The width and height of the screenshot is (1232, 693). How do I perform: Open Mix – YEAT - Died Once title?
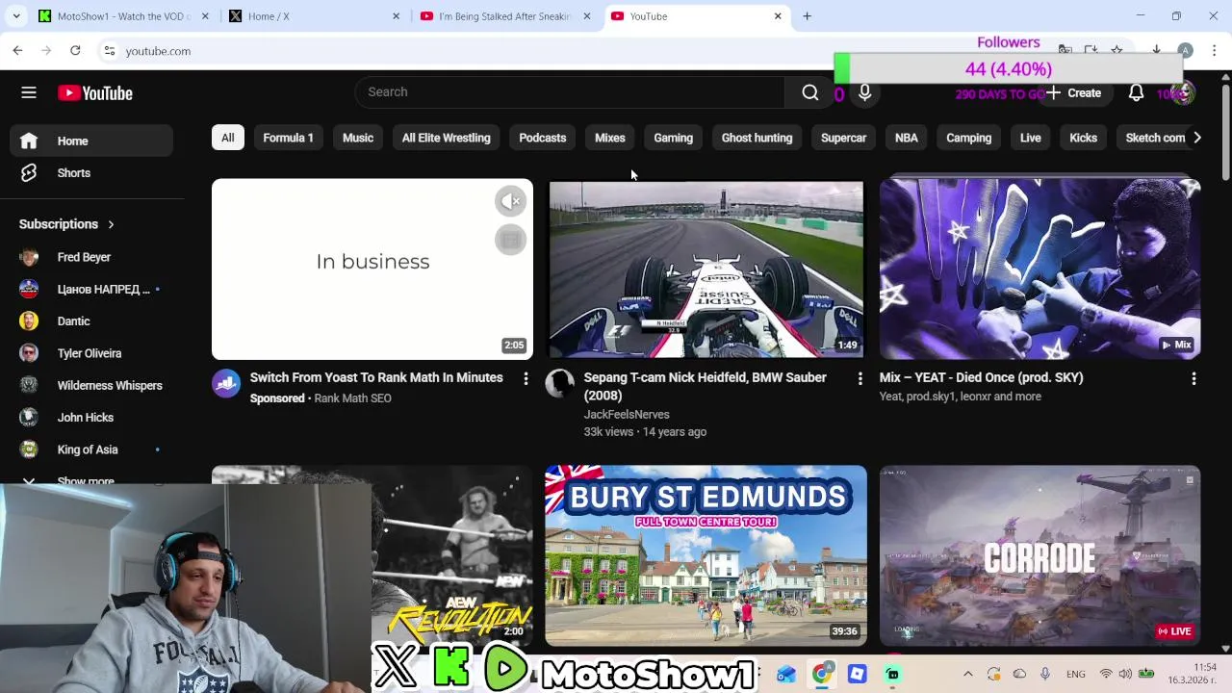click(x=982, y=377)
